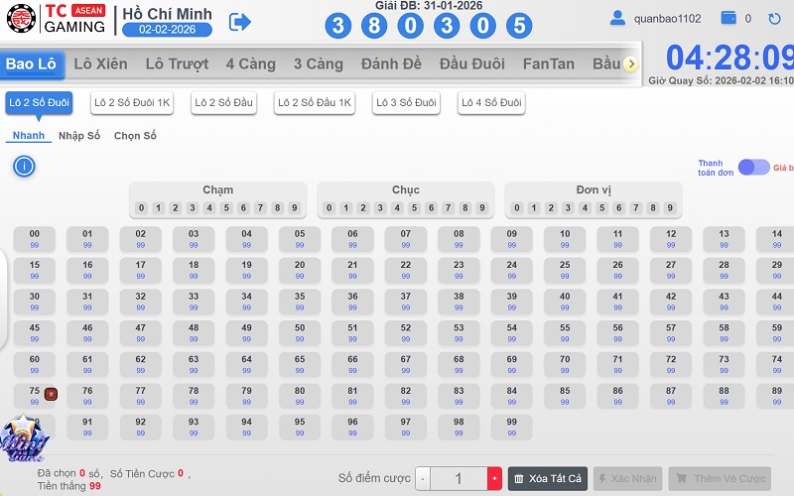Click digit 5 under the Chạm filter
This screenshot has width=794, height=496.
(225, 208)
